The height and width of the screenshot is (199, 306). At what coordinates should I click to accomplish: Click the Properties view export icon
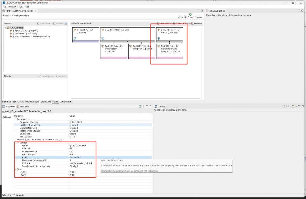(140, 106)
